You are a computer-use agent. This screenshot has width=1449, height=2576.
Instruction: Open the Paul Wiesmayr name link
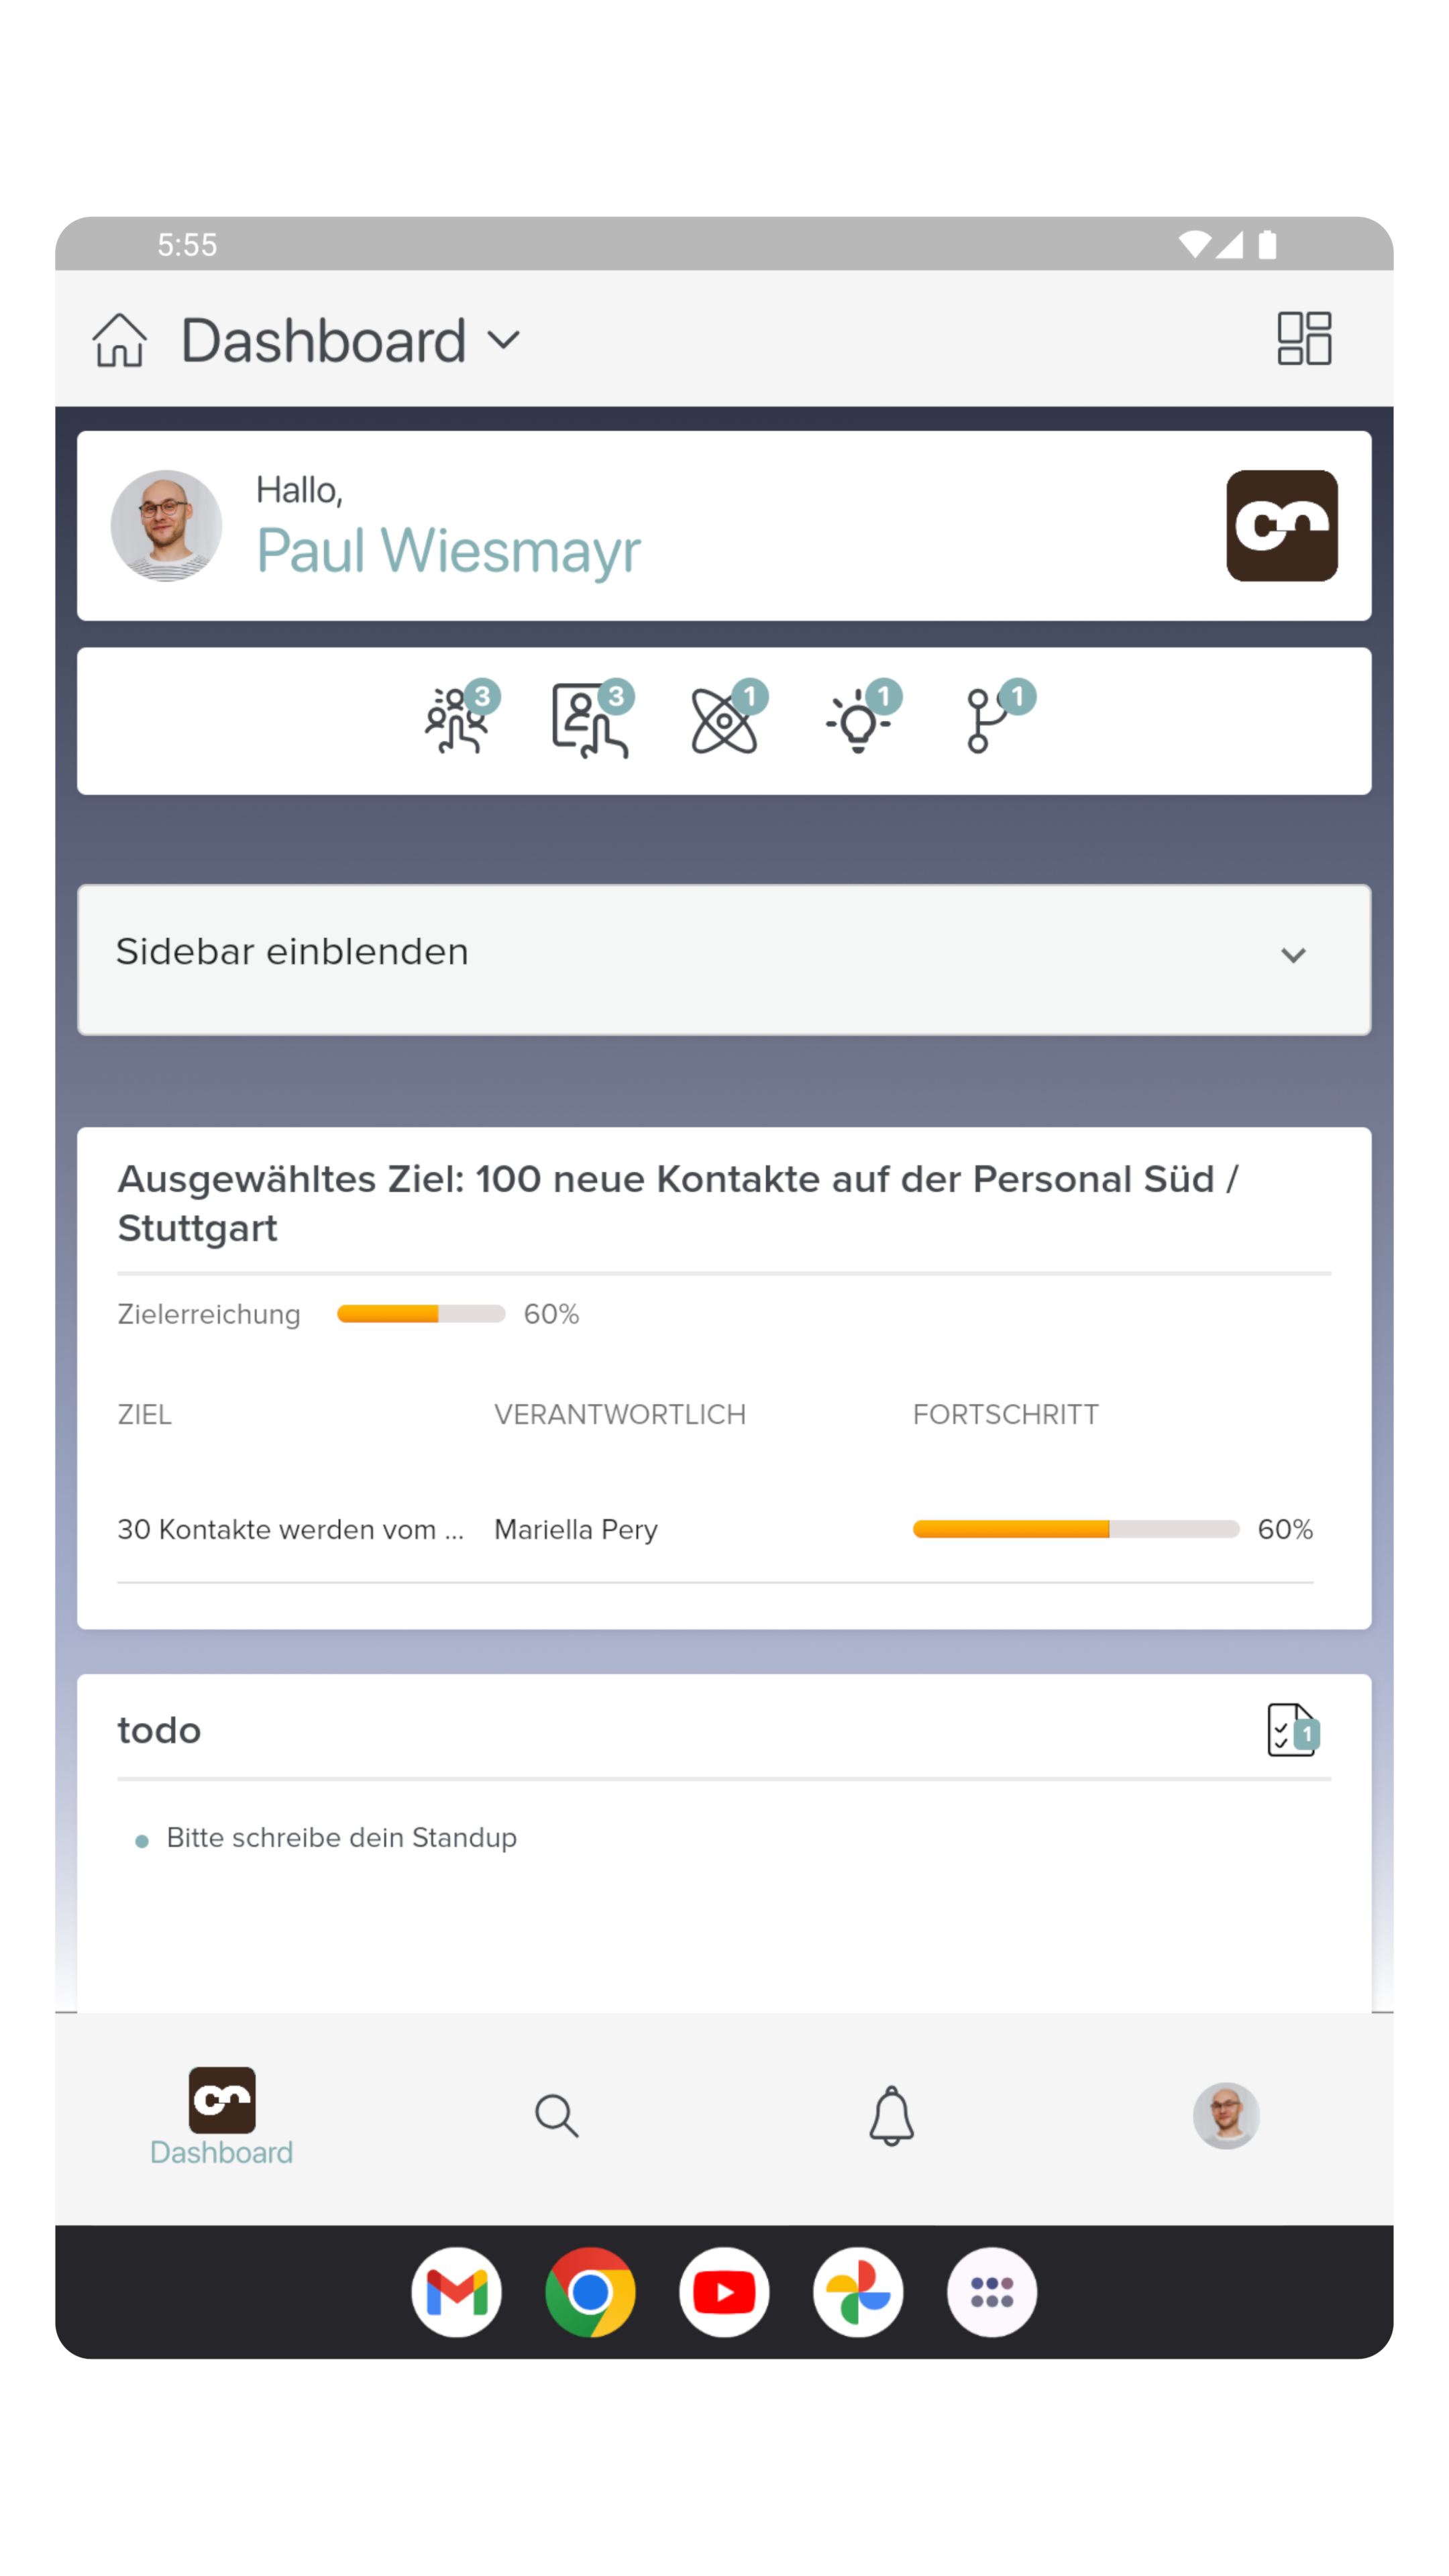[x=448, y=551]
